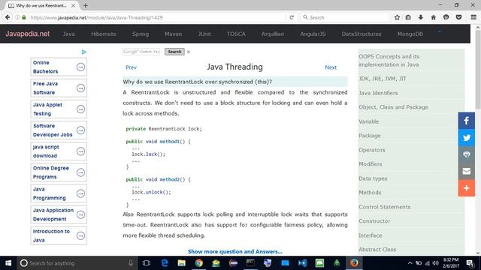This screenshot has height=270, width=481.
Task: Launch Microsoft Edge from taskbar
Action: point(165,263)
